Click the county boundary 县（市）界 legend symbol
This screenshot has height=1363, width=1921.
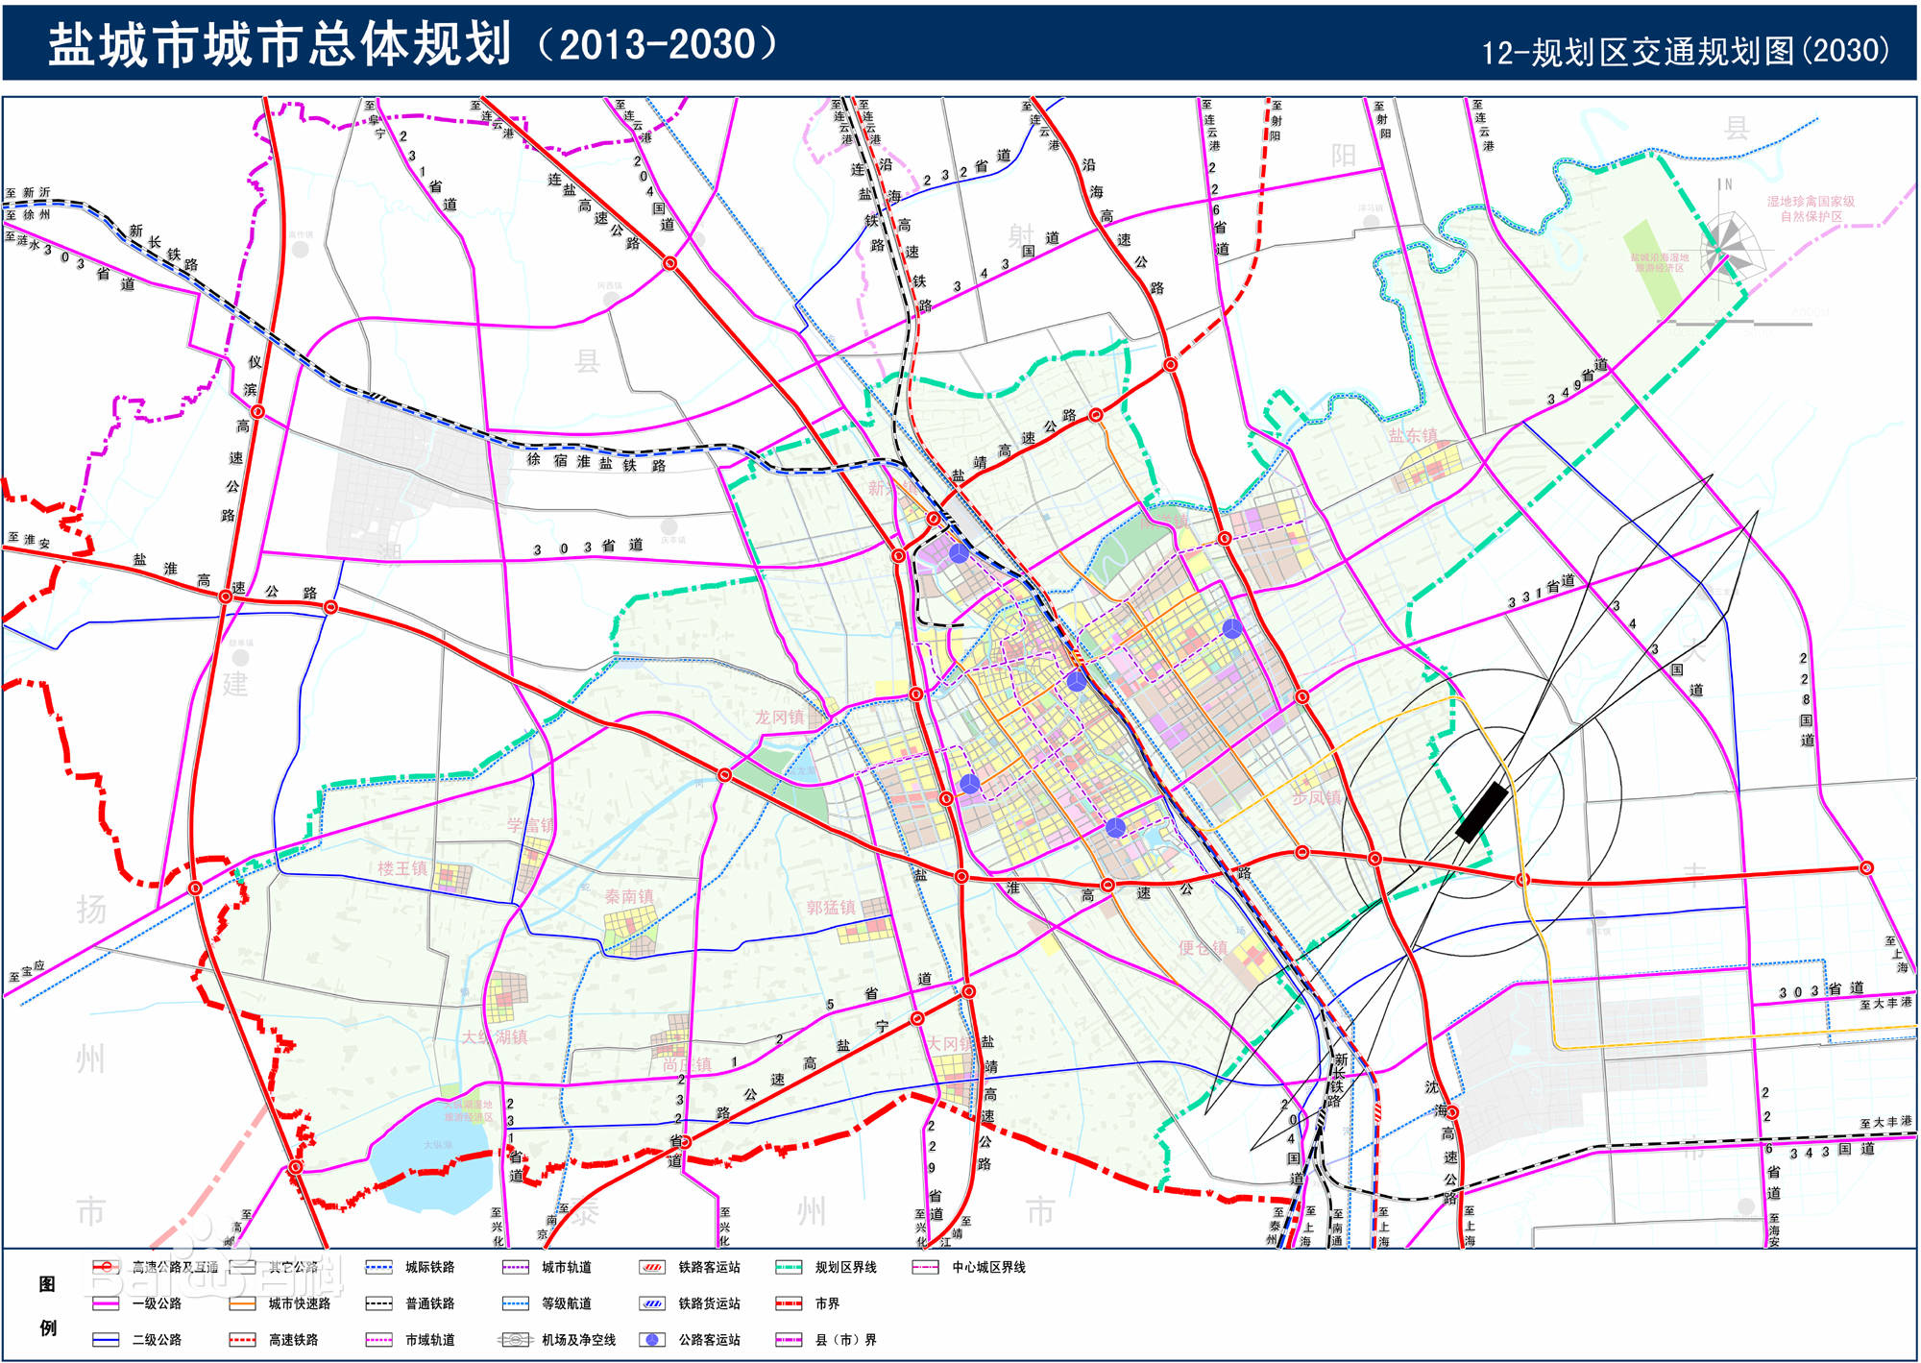point(790,1339)
